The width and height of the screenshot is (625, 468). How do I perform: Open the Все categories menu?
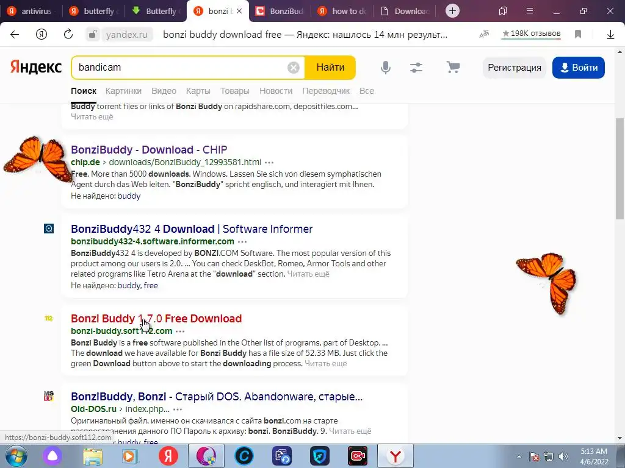367,91
